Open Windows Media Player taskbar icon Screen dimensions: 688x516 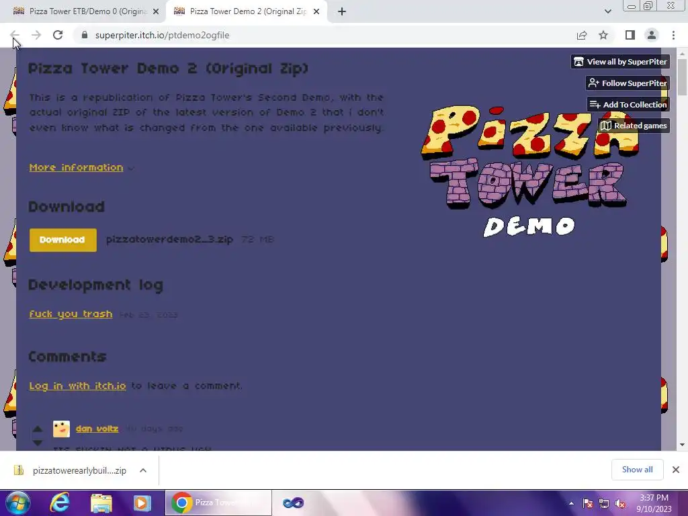(142, 503)
